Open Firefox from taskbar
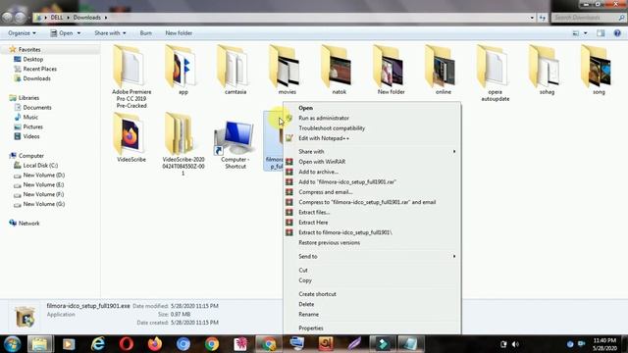628x353 pixels. (x=155, y=344)
